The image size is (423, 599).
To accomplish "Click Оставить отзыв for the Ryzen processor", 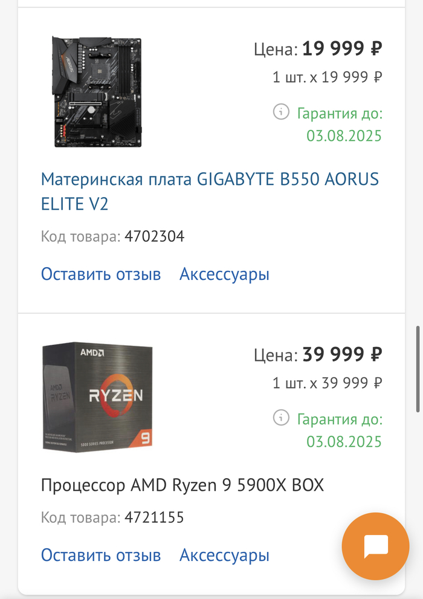I will pyautogui.click(x=101, y=555).
